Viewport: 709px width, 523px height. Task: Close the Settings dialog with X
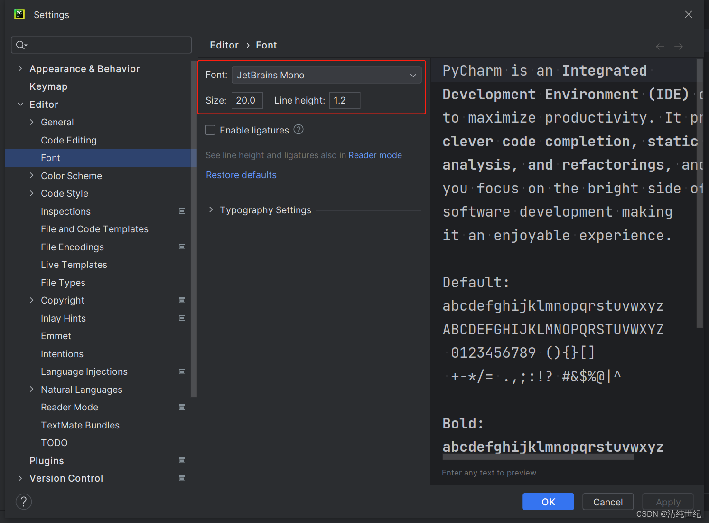pyautogui.click(x=689, y=14)
